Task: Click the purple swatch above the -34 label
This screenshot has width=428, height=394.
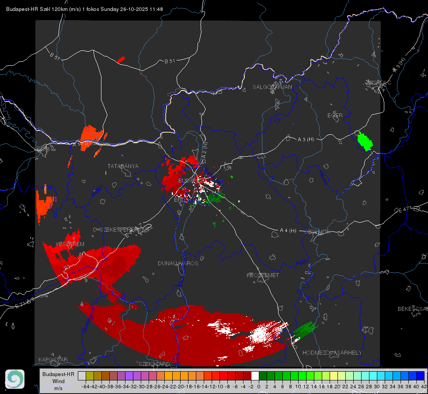Action: [x=129, y=376]
